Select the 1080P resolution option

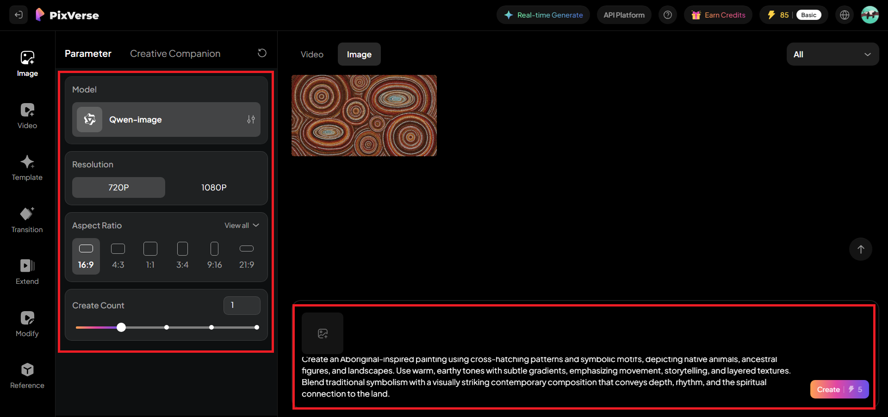pos(214,187)
